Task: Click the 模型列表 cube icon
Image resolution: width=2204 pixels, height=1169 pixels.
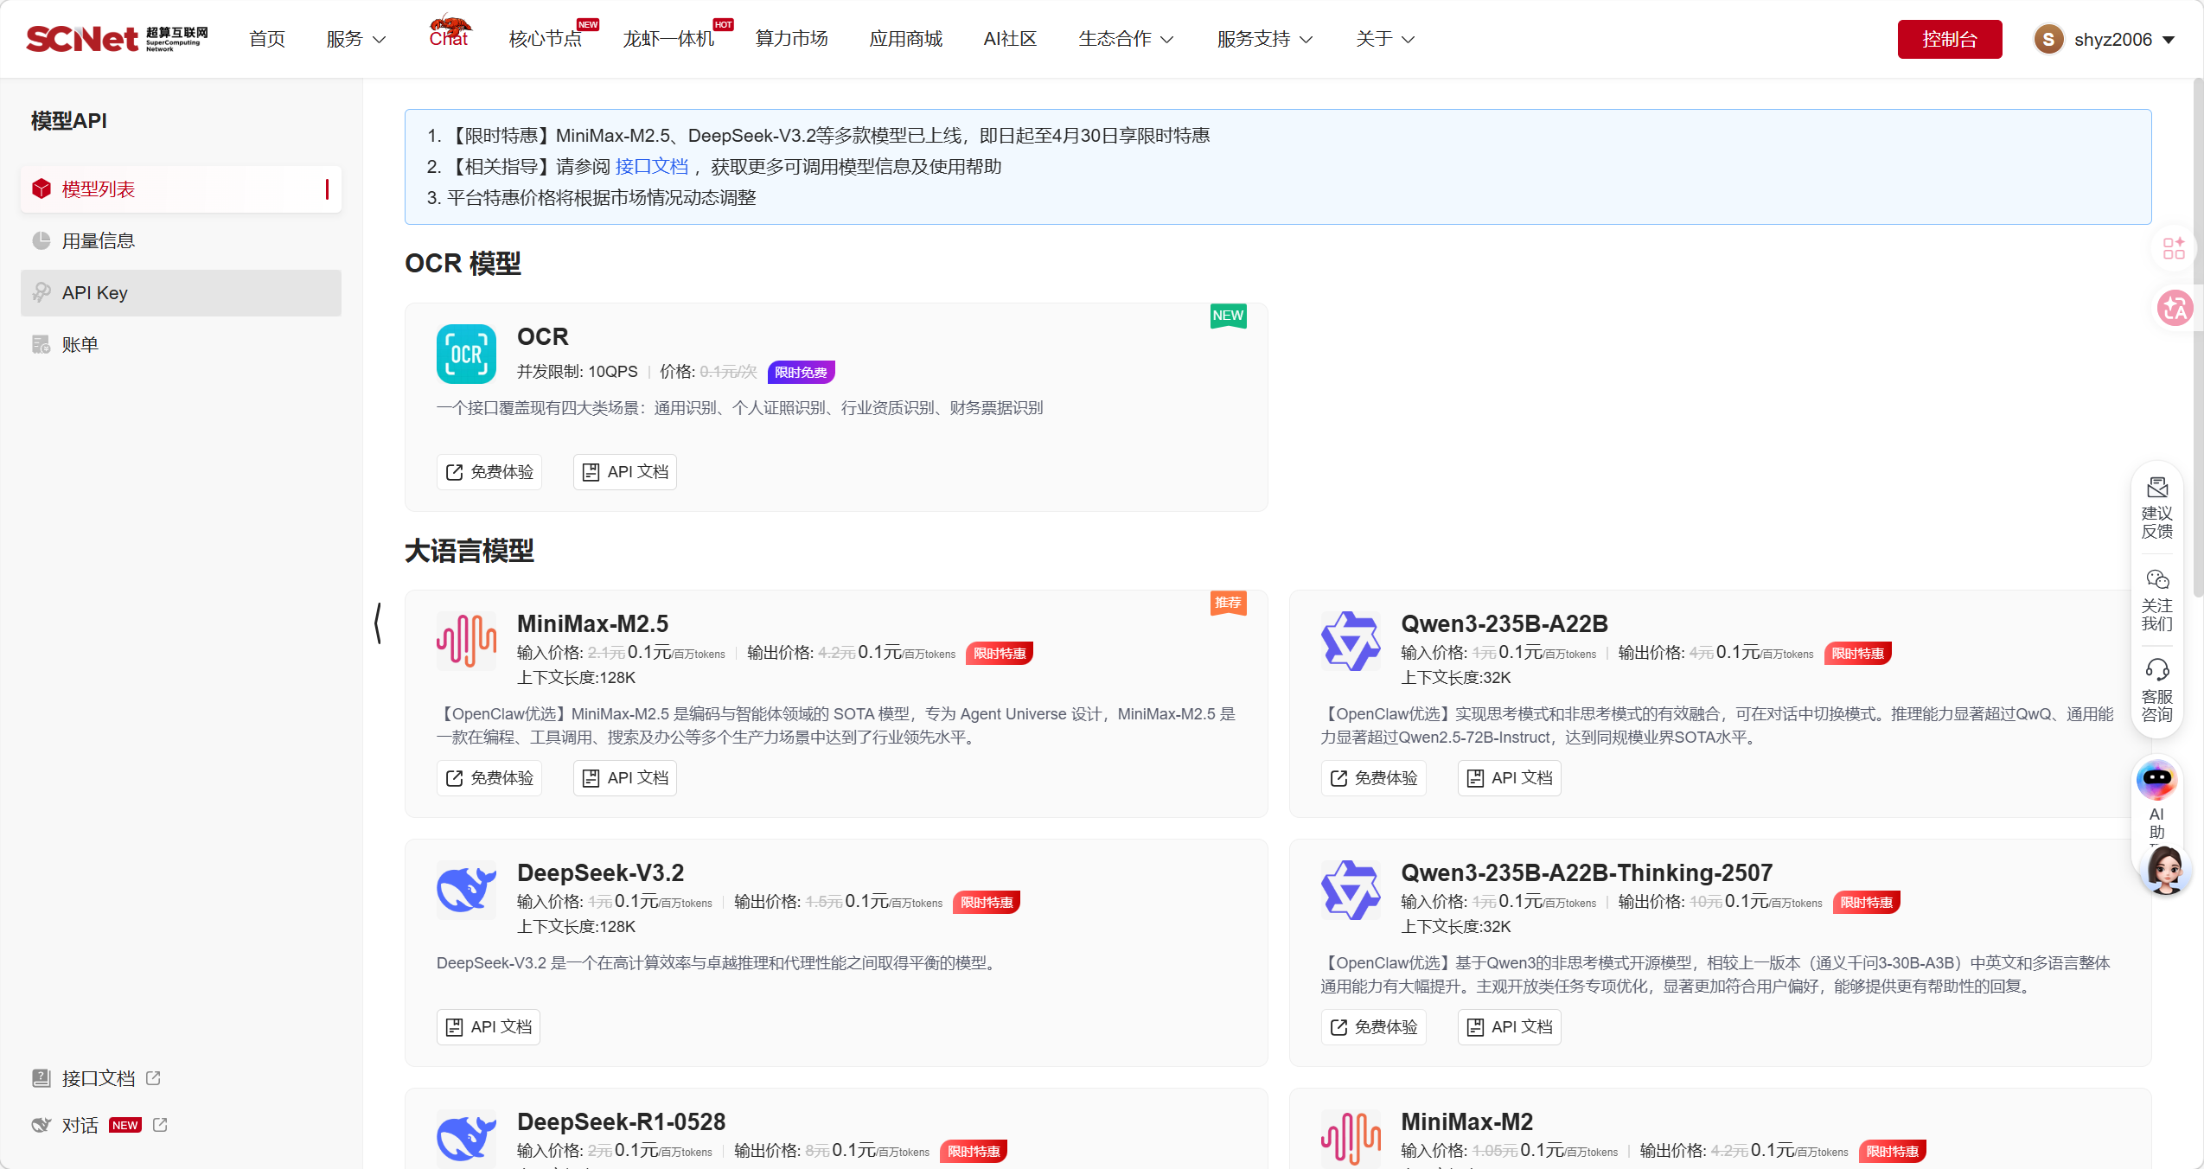Action: pos(42,189)
